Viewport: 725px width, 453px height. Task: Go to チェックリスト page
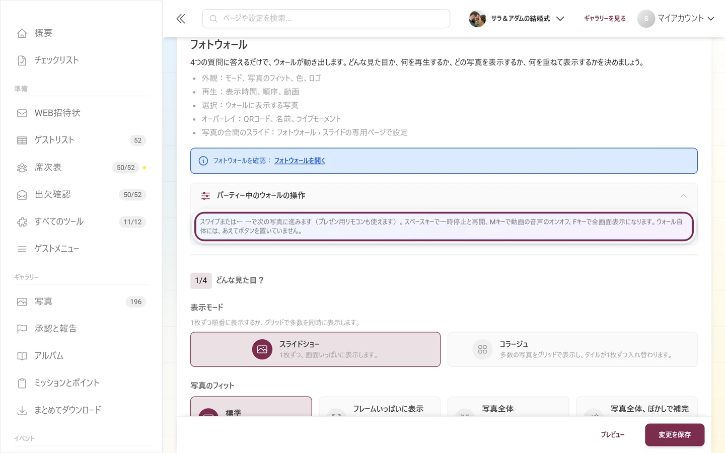(x=81, y=60)
